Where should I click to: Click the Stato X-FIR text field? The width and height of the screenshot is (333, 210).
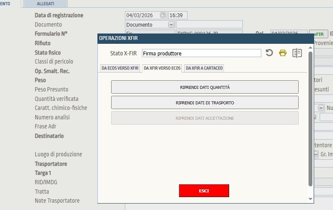pyautogui.click(x=201, y=53)
